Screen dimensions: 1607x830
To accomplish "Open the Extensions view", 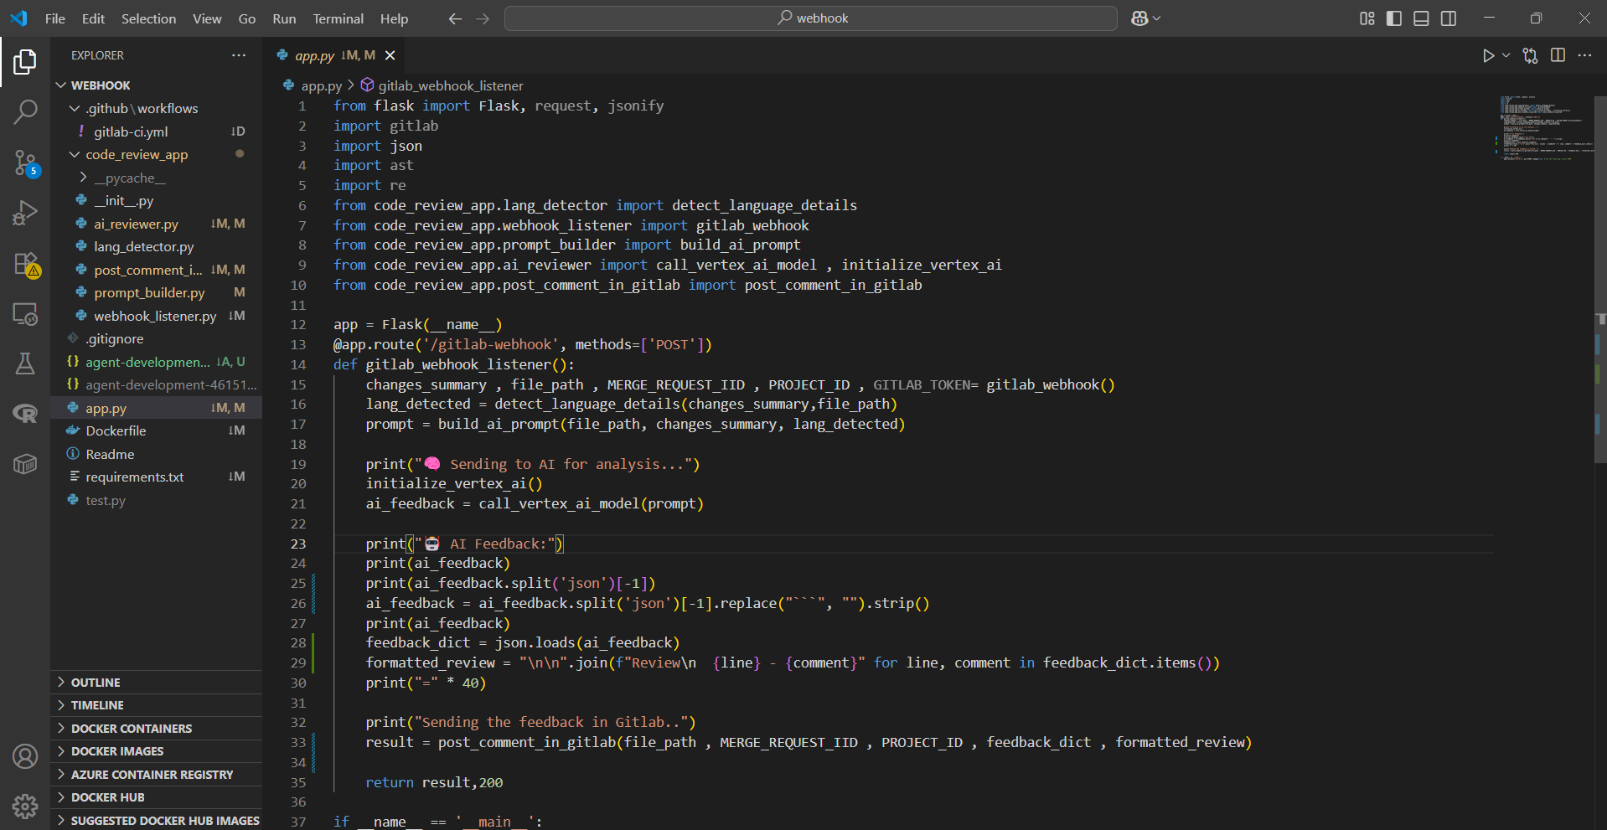I will point(25,265).
